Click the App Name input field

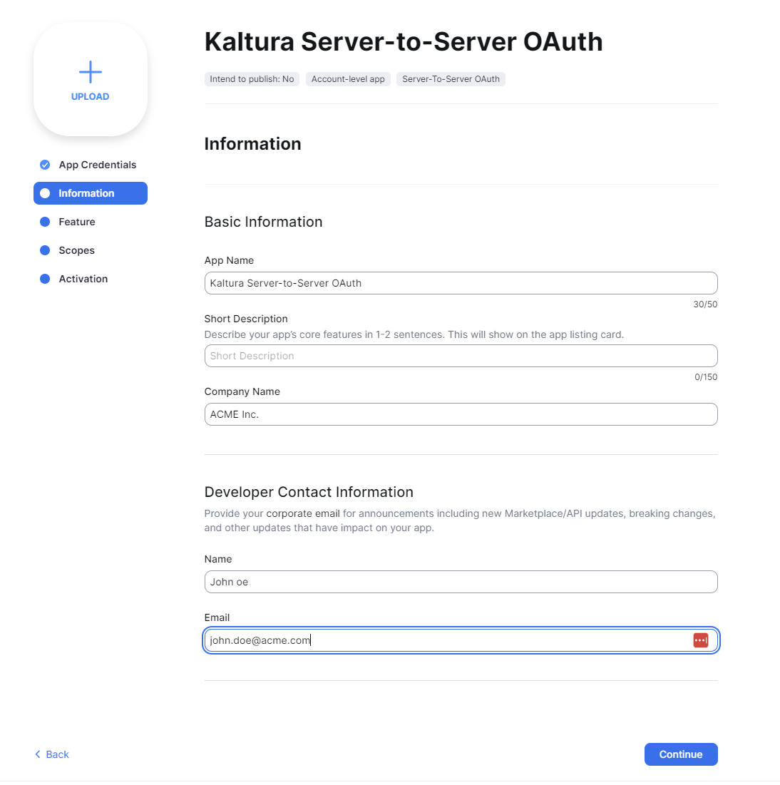pyautogui.click(x=461, y=283)
